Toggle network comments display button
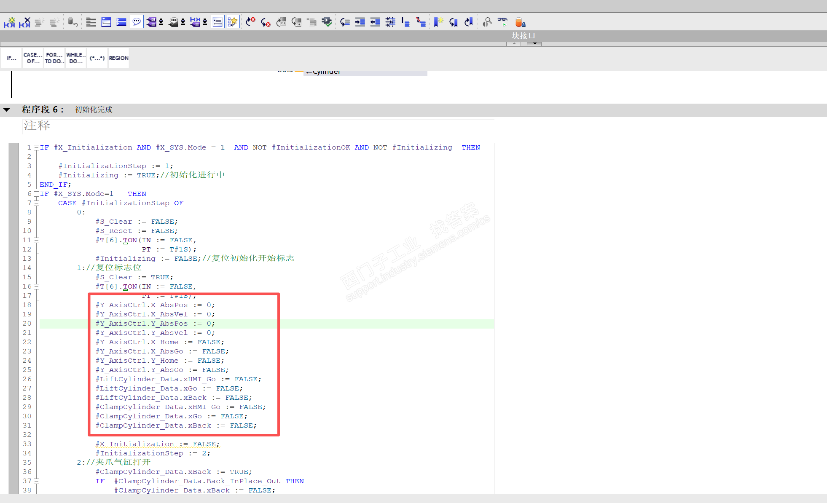Image resolution: width=827 pixels, height=503 pixels. point(217,22)
